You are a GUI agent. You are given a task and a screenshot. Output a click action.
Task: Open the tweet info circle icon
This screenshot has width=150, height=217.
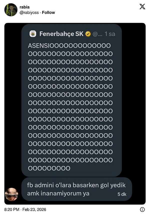[142, 210]
